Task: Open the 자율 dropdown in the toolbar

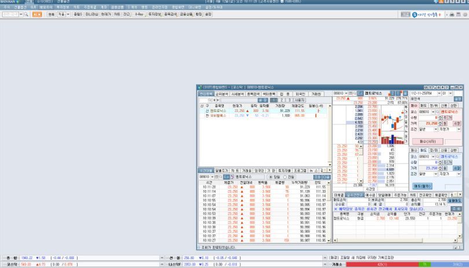Action: [68, 14]
